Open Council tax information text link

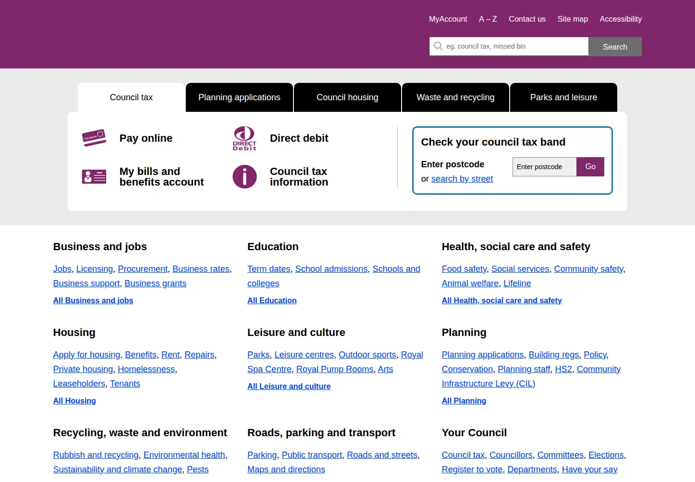tap(299, 177)
